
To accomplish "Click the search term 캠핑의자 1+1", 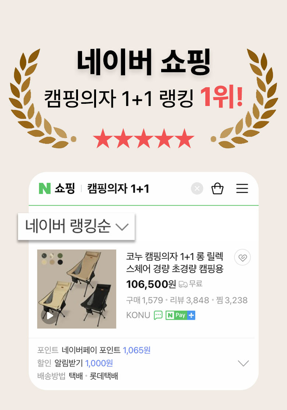I will 118,188.
